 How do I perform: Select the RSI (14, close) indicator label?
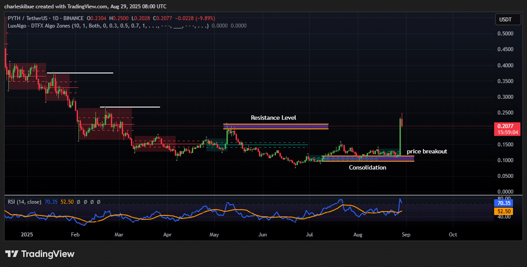24,202
